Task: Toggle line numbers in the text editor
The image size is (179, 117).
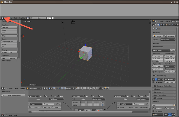Action: coord(48,18)
